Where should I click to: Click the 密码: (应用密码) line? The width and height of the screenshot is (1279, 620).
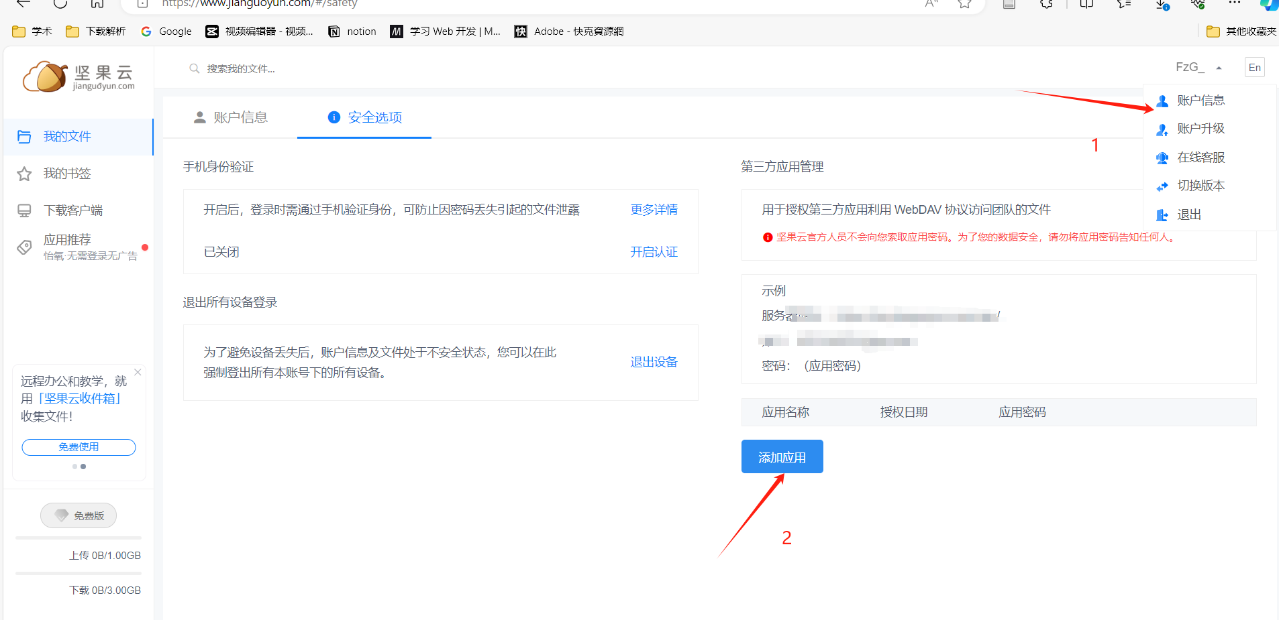coord(811,366)
